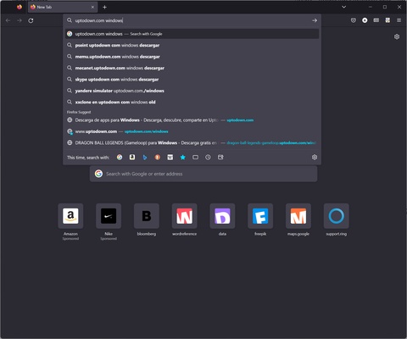Open the Amazon sponsored shortcut

pyautogui.click(x=70, y=216)
